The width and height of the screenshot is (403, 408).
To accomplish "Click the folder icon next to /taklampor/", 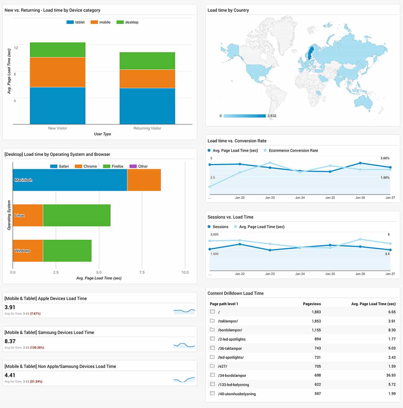I will click(212, 321).
